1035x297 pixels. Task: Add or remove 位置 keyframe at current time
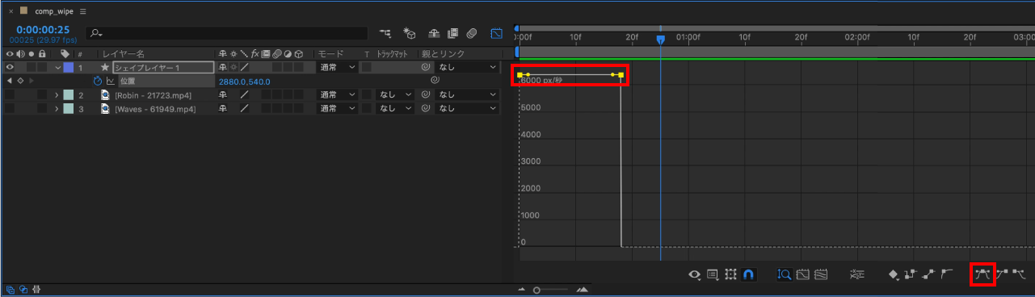[x=19, y=81]
